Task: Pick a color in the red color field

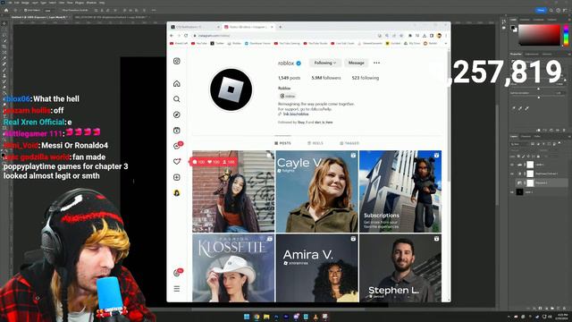Action: click(x=539, y=35)
